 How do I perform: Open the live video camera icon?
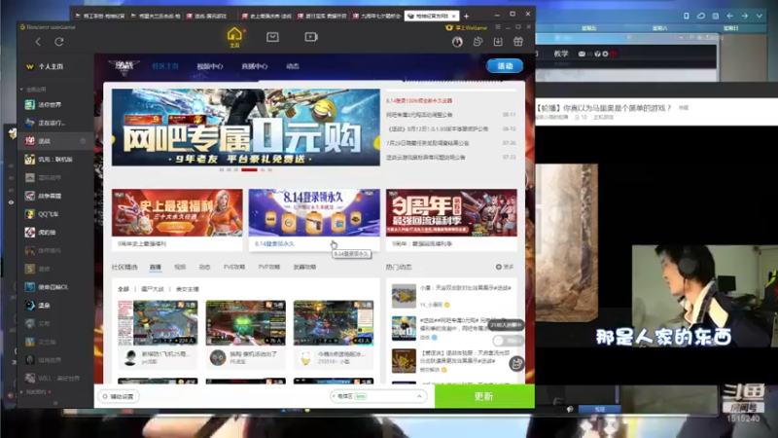click(311, 37)
